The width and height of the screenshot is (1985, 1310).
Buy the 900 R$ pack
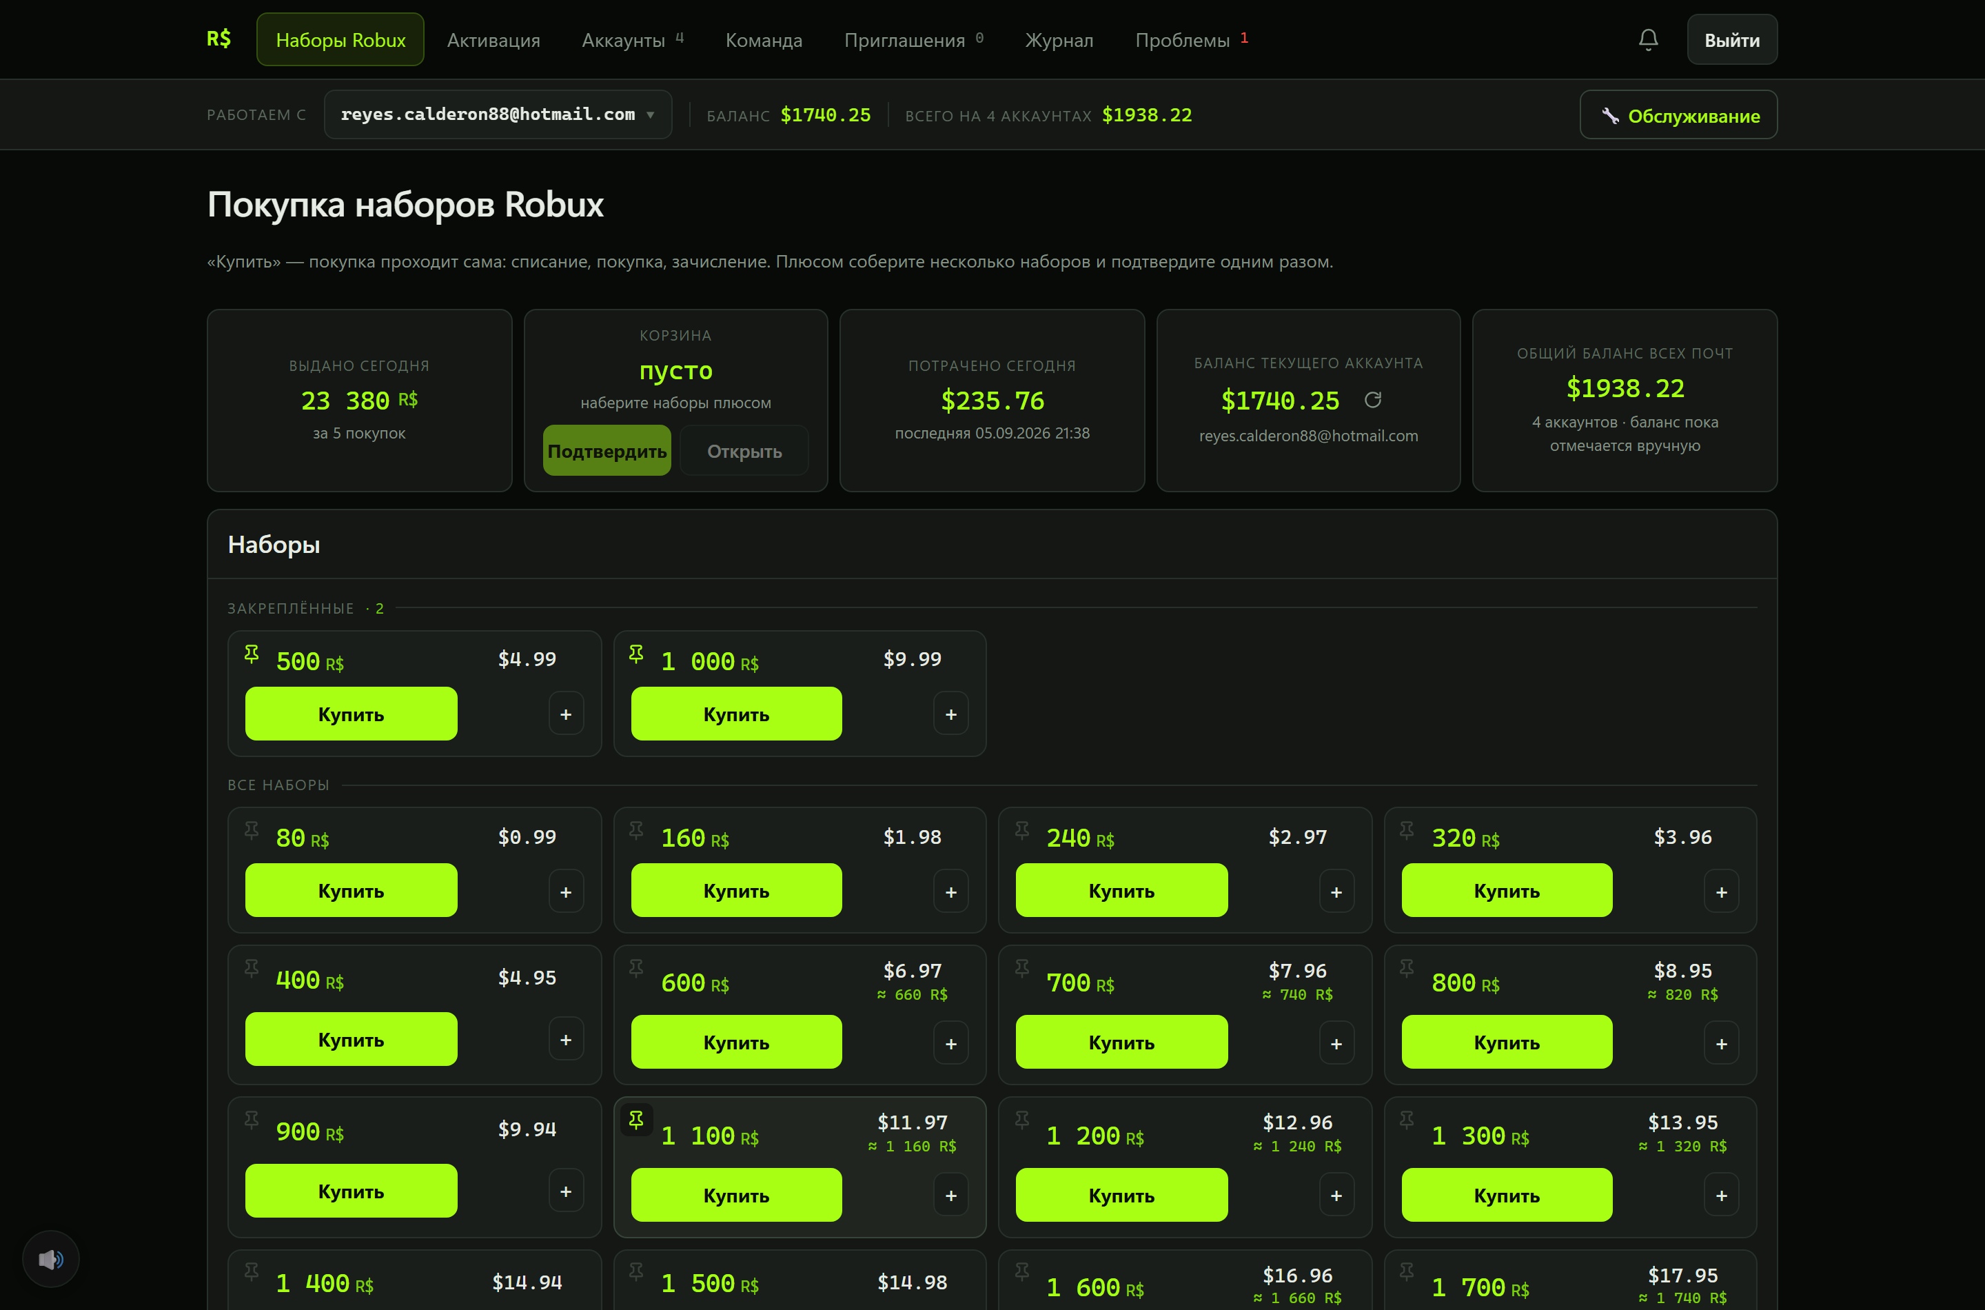click(351, 1191)
